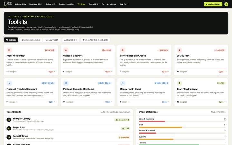The image size is (232, 145).
Task: Select the All toolkits filter
Action: pos(11,40)
